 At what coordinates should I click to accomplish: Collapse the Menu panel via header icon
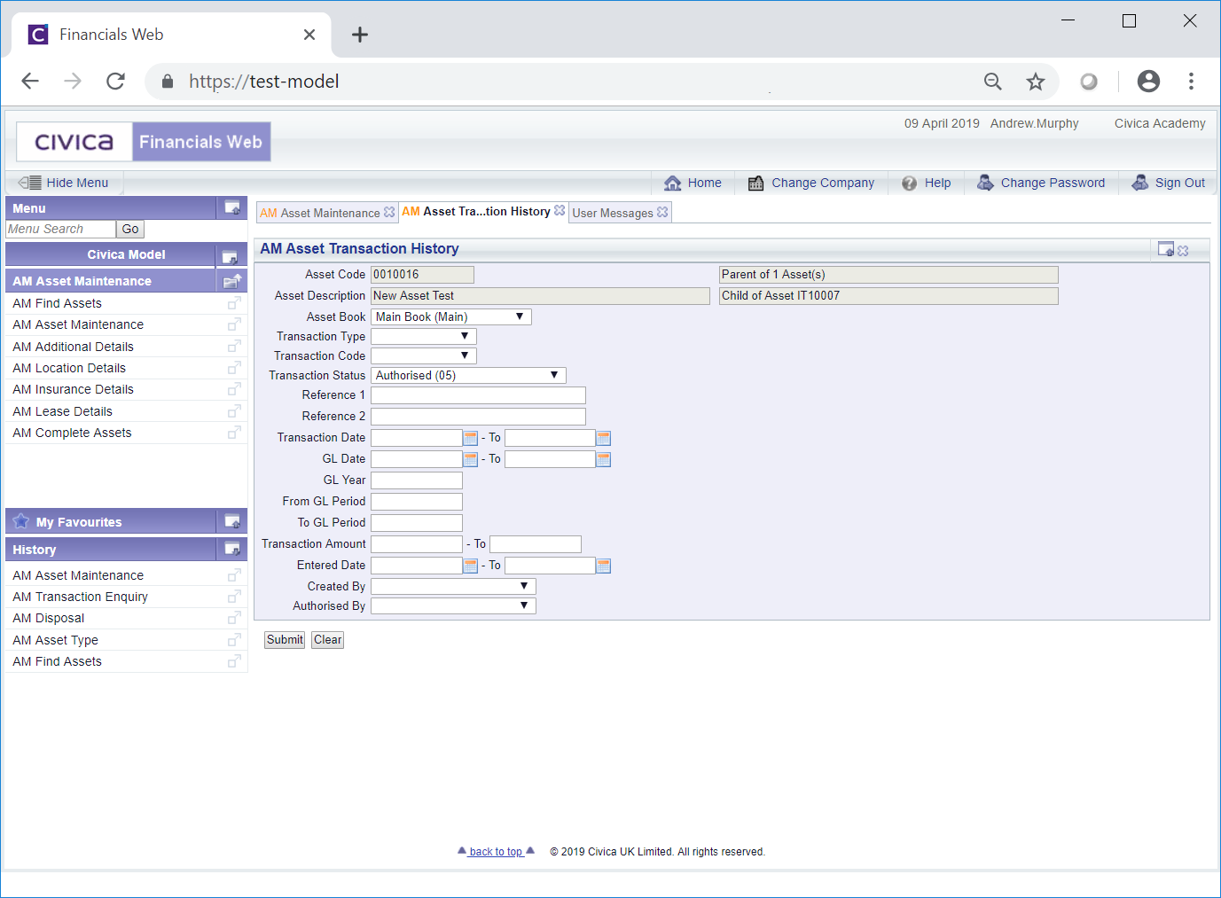pyautogui.click(x=232, y=207)
